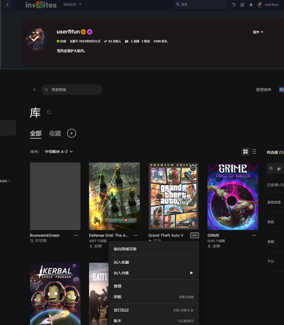Refresh the library with the 库 refresh icon
This screenshot has height=325, width=284.
pos(49,112)
